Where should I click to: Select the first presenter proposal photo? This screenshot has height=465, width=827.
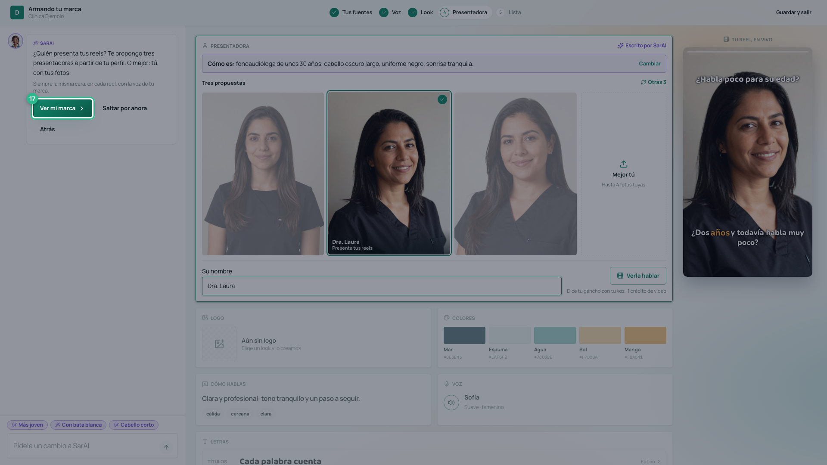[263, 174]
